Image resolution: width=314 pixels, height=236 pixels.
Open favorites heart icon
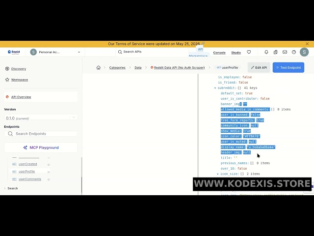tap(249, 52)
